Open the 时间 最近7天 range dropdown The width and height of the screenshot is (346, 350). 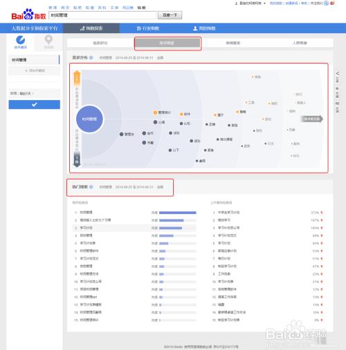click(x=34, y=93)
